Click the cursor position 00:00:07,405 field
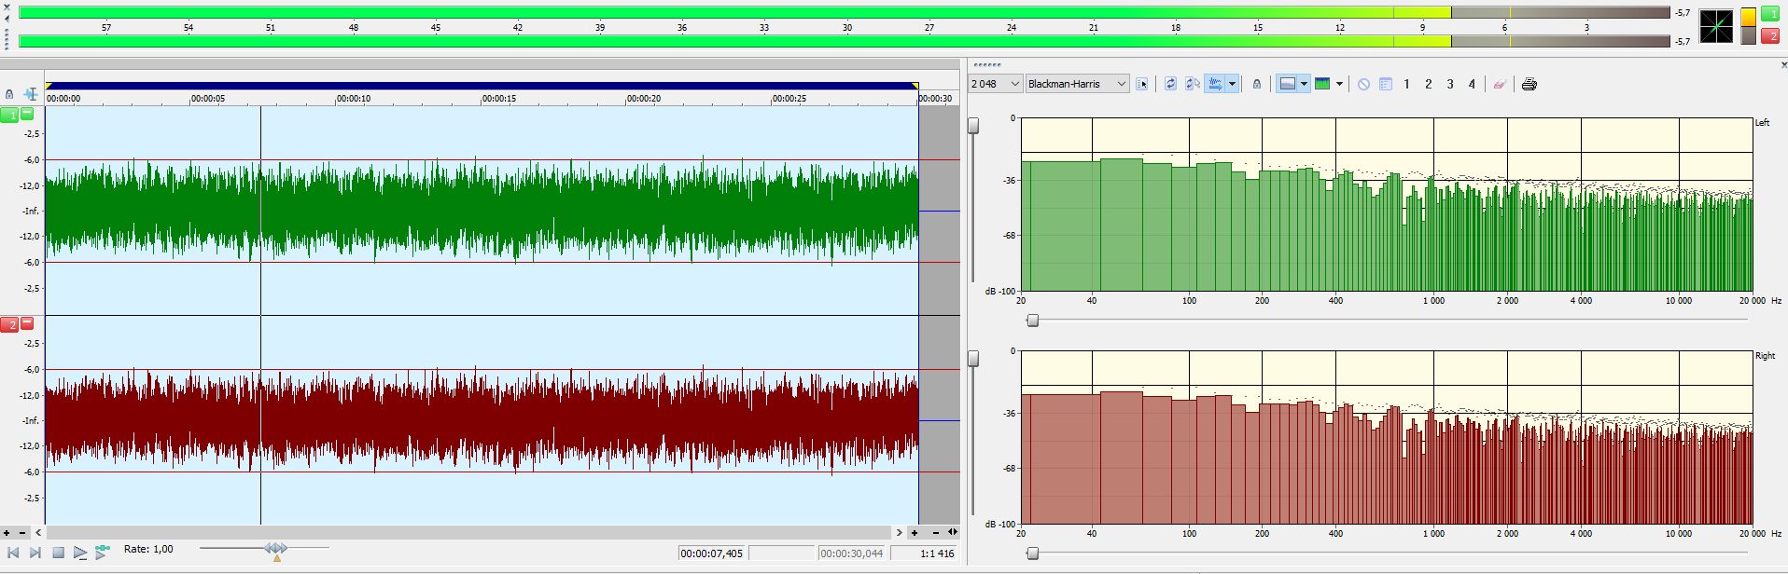 [711, 553]
